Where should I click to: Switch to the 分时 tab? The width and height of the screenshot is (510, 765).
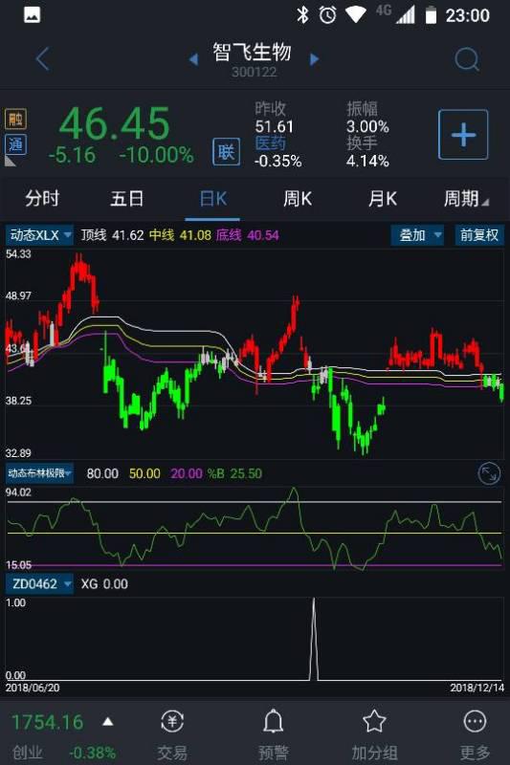pos(42,199)
